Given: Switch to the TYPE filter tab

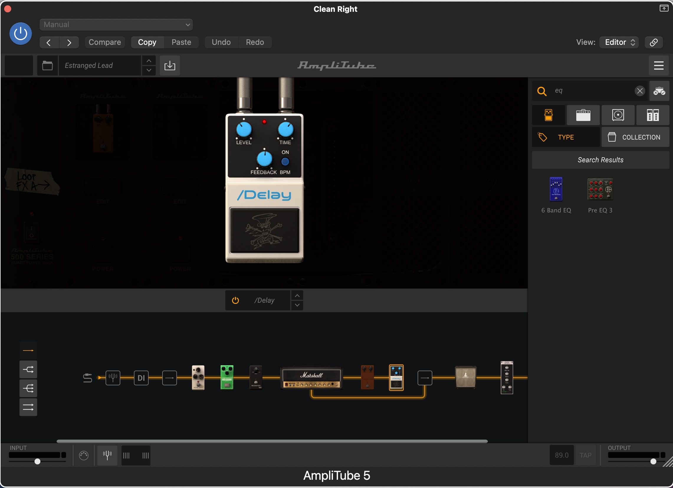Looking at the screenshot, I should click(x=566, y=137).
